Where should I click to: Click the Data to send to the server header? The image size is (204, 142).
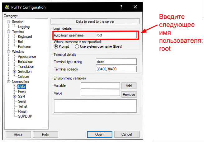click(95, 21)
